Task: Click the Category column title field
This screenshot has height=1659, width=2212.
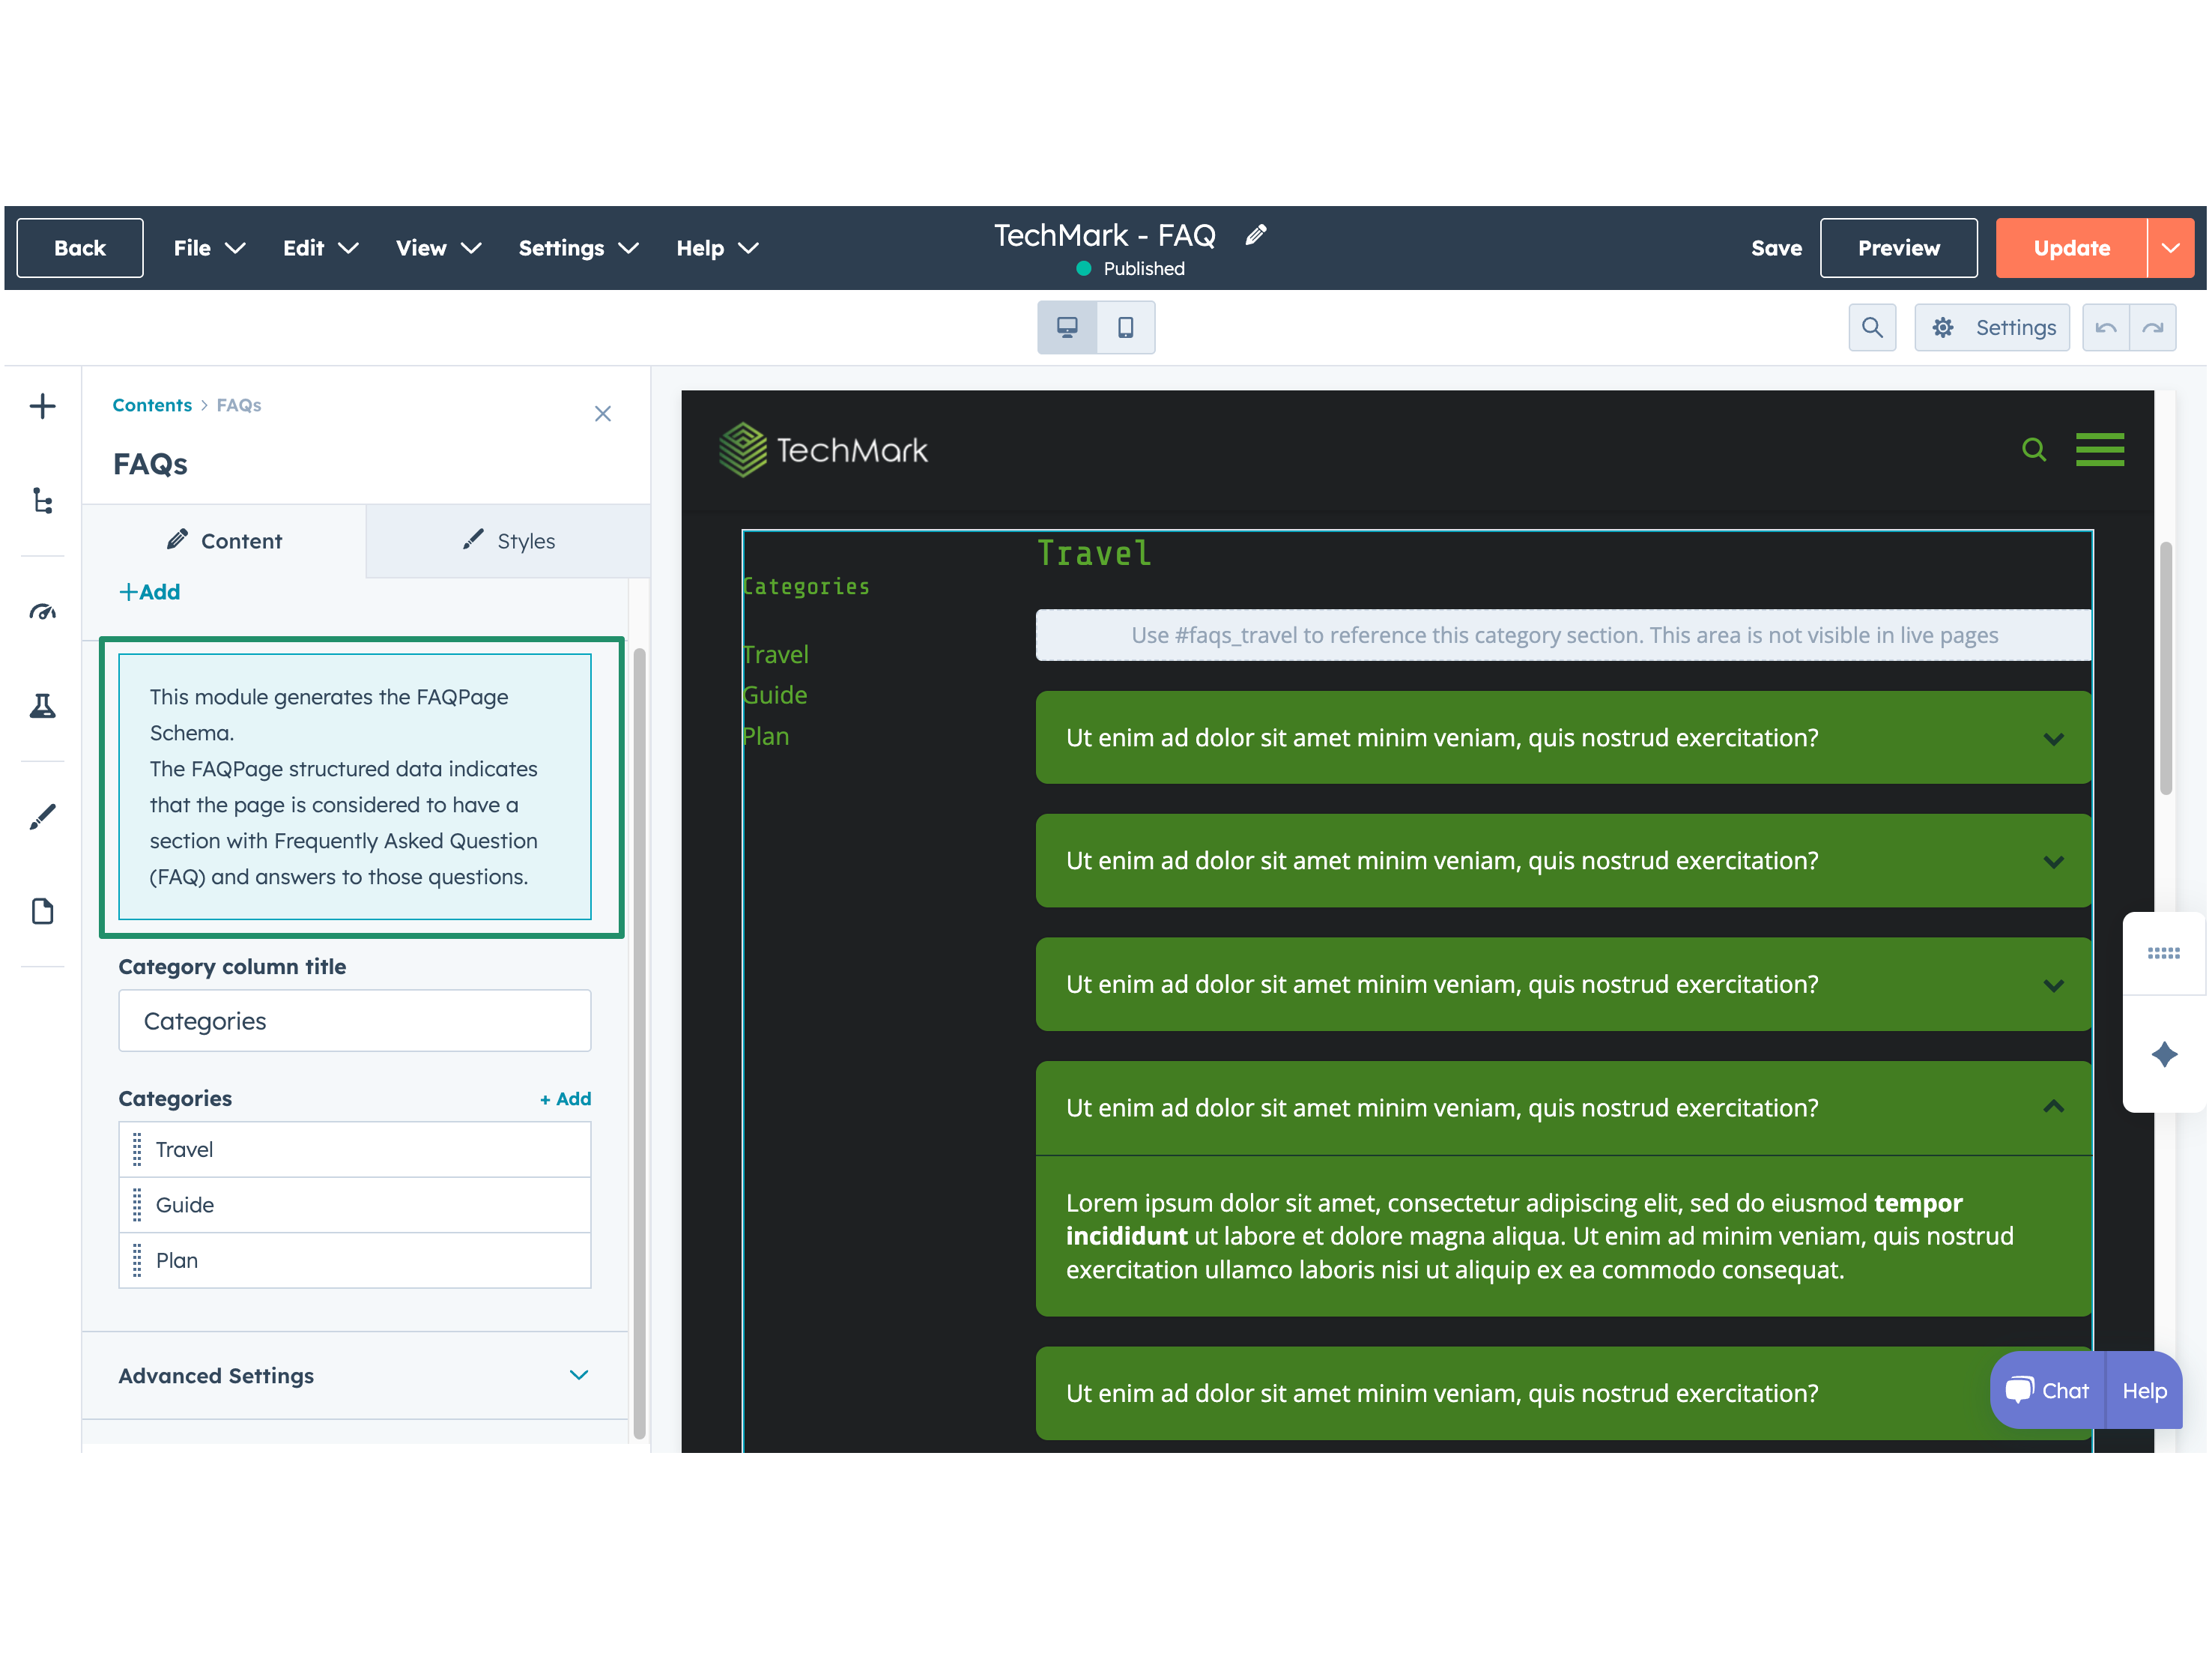Action: pyautogui.click(x=354, y=1021)
